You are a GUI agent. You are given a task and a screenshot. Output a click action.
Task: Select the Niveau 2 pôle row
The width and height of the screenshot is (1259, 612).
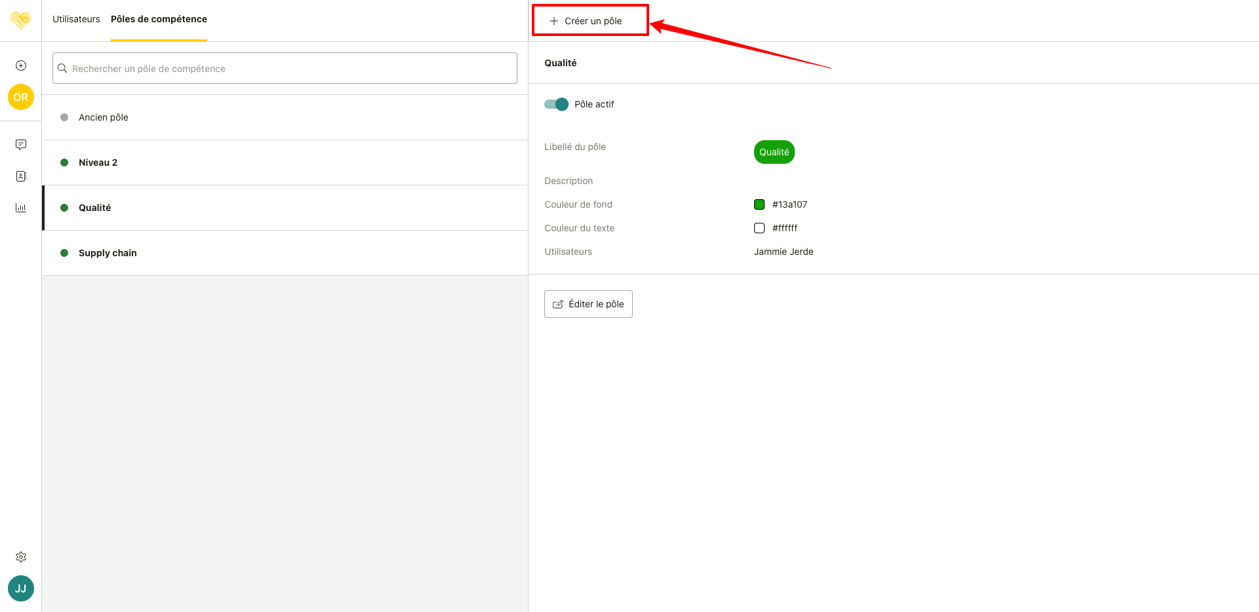point(98,163)
